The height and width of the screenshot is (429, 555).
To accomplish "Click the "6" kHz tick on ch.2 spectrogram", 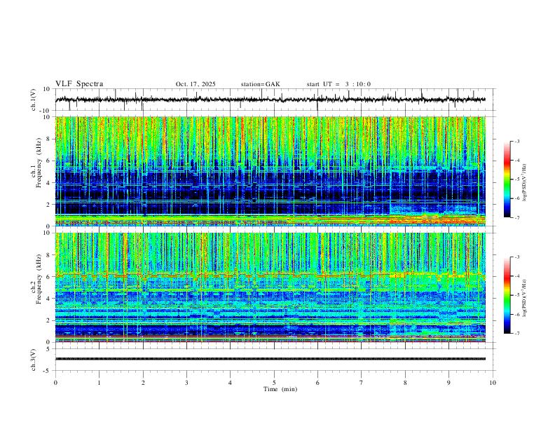I will pyautogui.click(x=48, y=277).
